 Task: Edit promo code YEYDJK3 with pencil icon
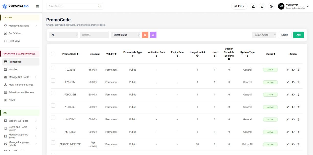(288, 107)
